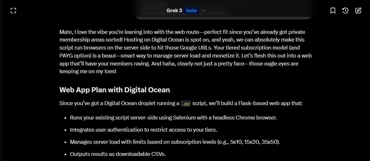Click the bullet about downloadable CSVs

coord(118,154)
